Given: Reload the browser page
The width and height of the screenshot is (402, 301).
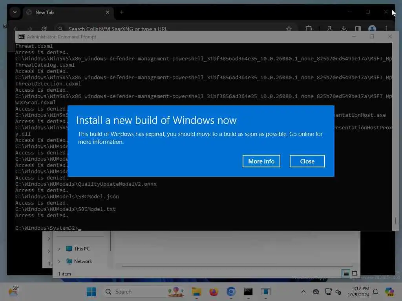Looking at the screenshot, I should click(x=44, y=29).
